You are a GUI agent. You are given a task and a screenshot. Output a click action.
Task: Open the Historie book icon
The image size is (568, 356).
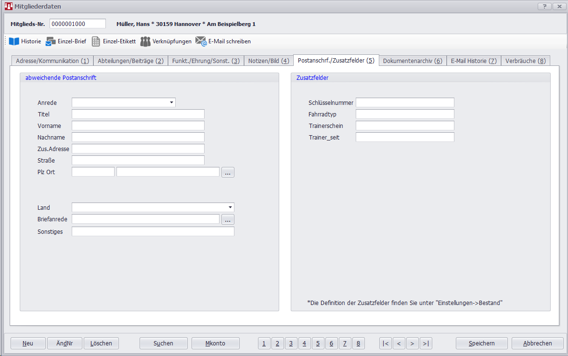click(x=14, y=41)
